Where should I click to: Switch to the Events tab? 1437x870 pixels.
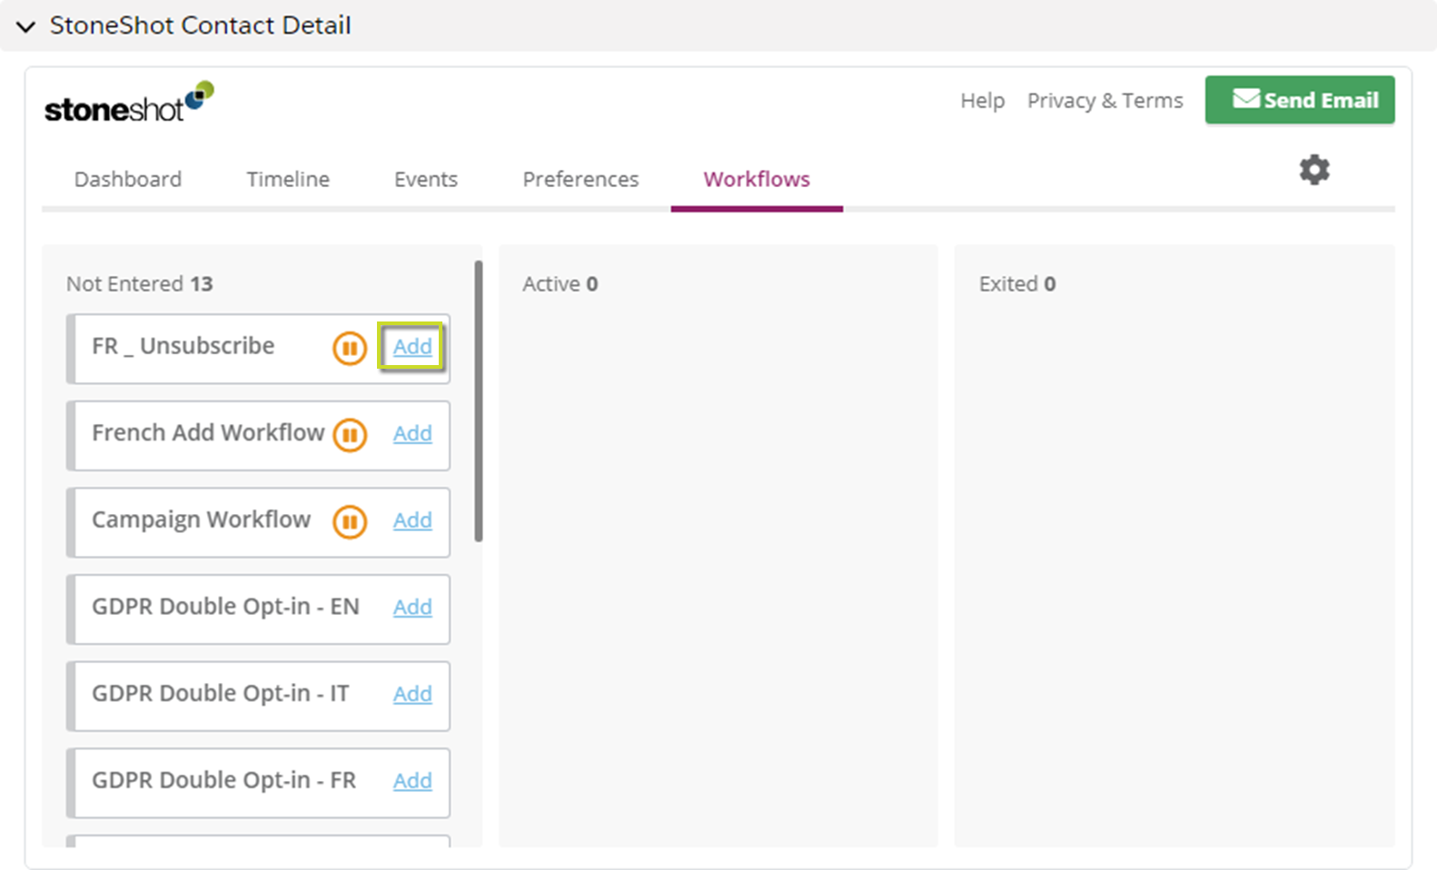pyautogui.click(x=426, y=179)
